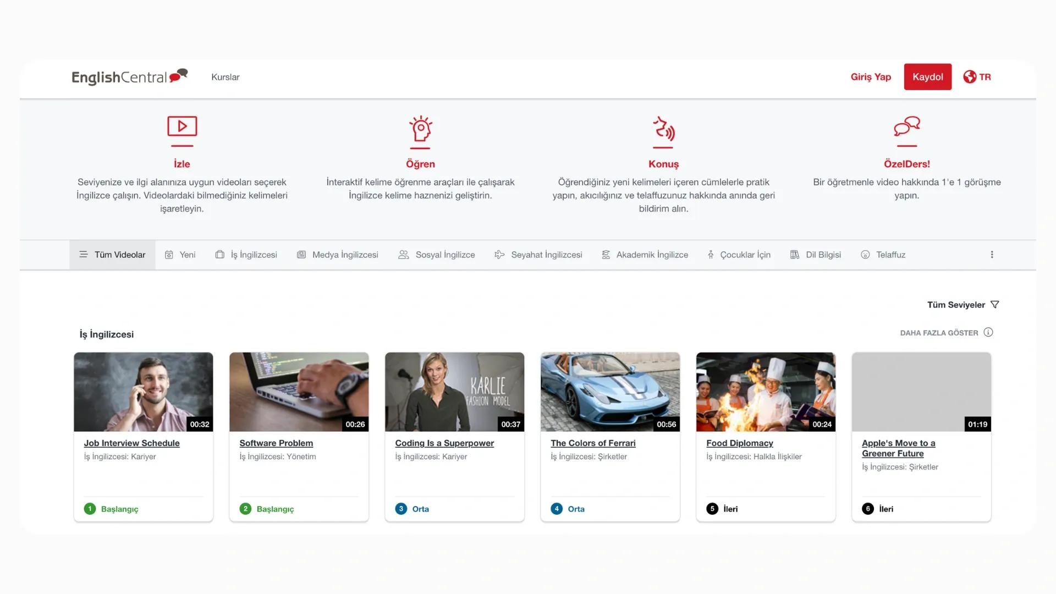Click the info icon beside Daha Fazla Göster
The width and height of the screenshot is (1056, 594).
[x=988, y=332]
